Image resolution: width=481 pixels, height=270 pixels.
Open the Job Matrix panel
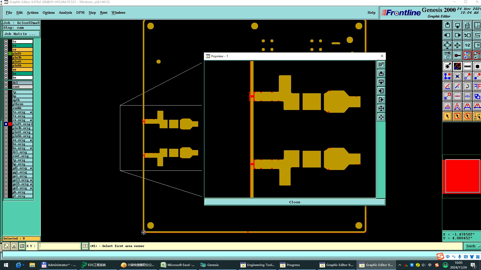pos(21,34)
